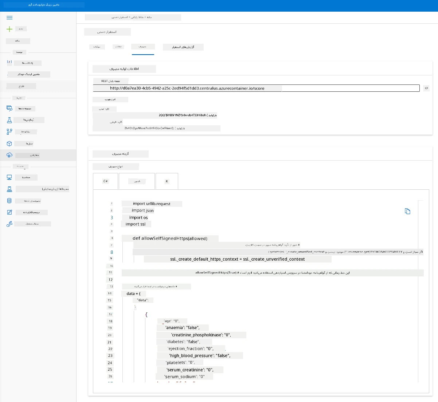Click the REST endpoint URL field
Viewport: 438px width, 402px height.
click(256, 88)
